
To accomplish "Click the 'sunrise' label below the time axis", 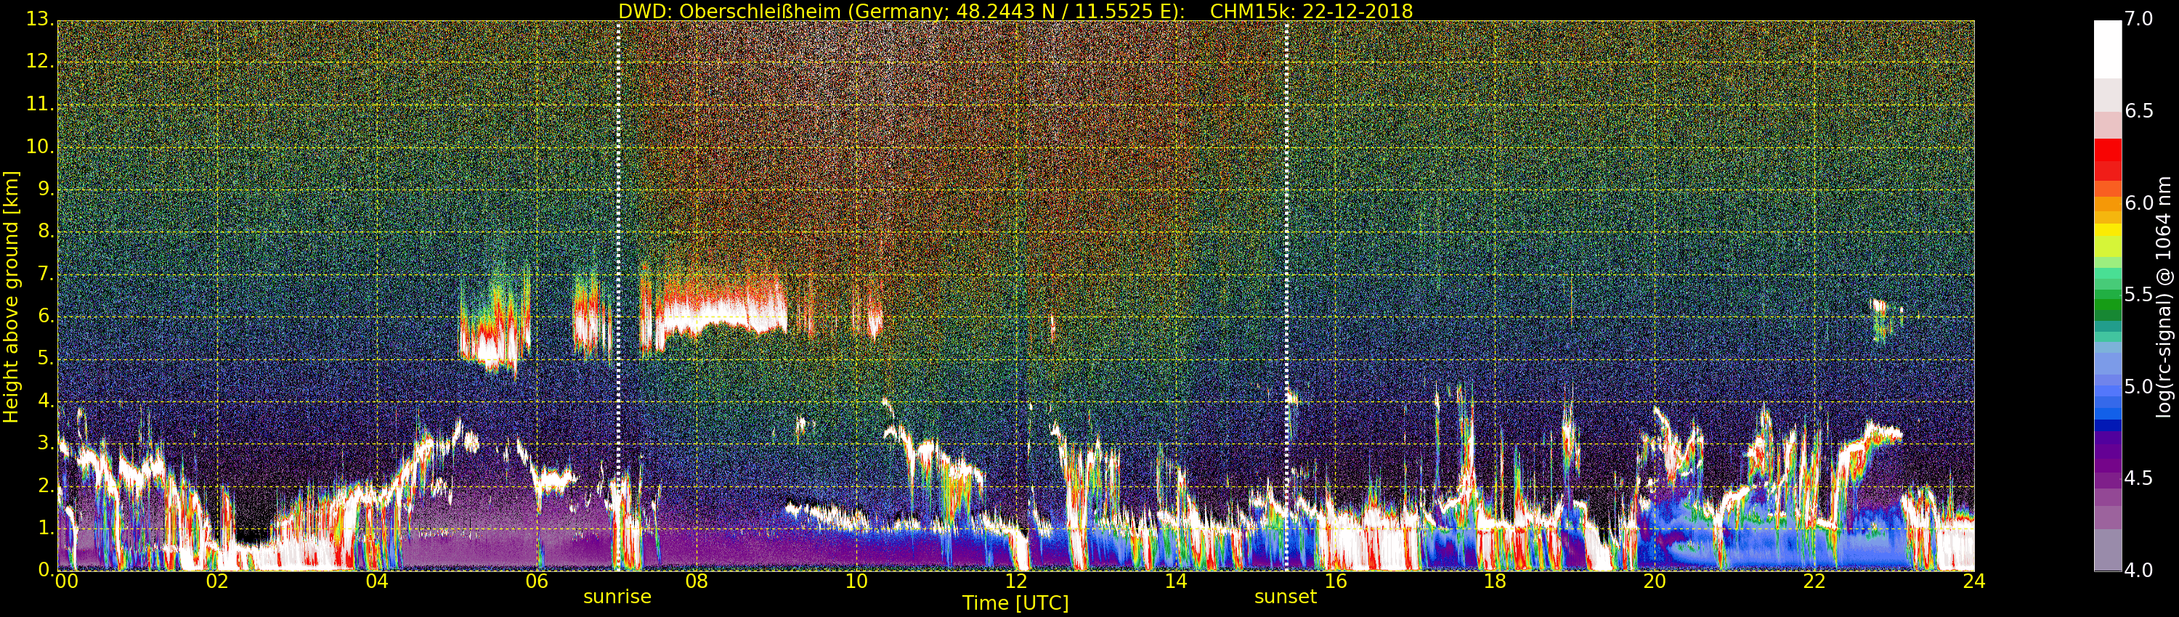I will point(617,597).
